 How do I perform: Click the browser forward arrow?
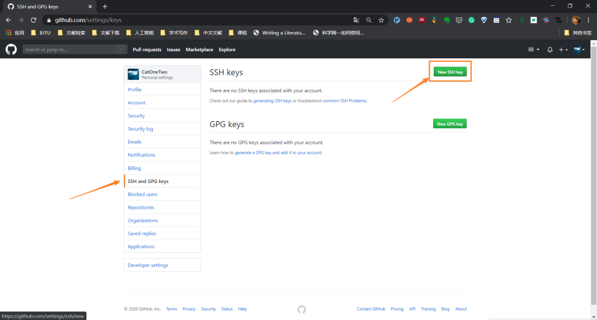pyautogui.click(x=21, y=20)
